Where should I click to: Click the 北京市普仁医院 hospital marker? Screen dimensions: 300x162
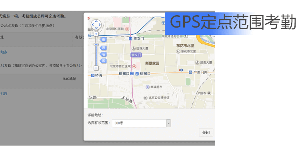[x=134, y=66]
